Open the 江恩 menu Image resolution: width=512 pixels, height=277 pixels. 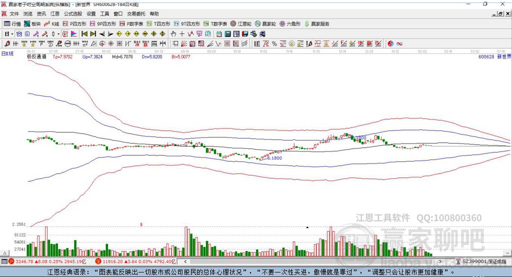(54, 14)
